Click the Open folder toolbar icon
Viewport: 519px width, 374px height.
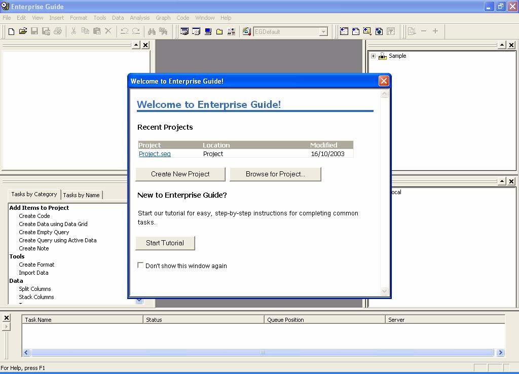23,31
